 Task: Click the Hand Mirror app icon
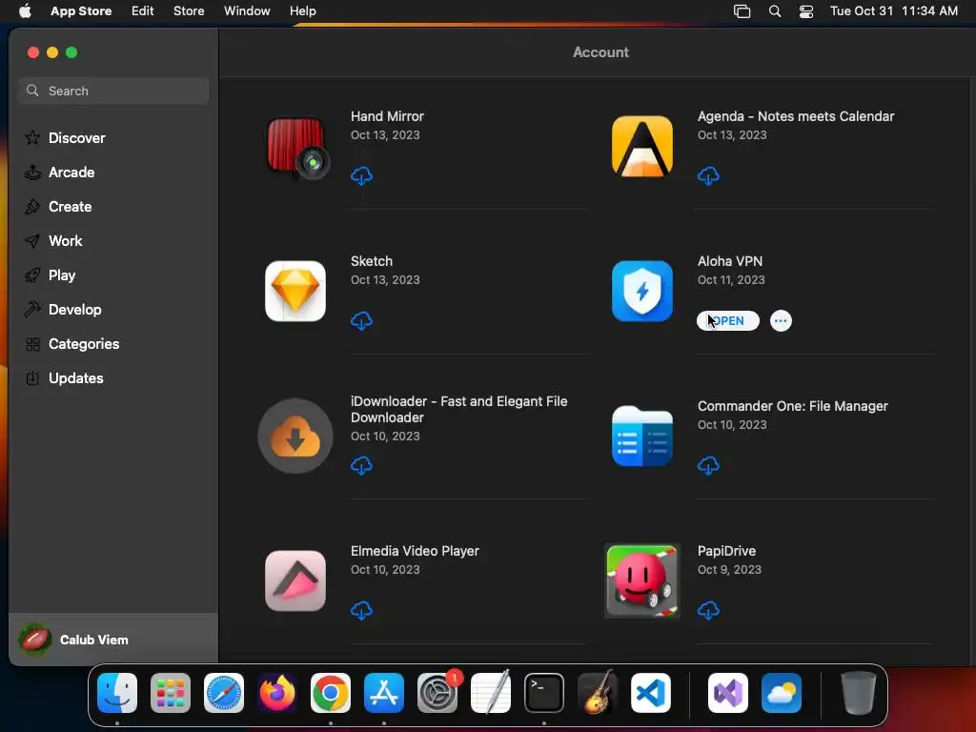point(296,148)
